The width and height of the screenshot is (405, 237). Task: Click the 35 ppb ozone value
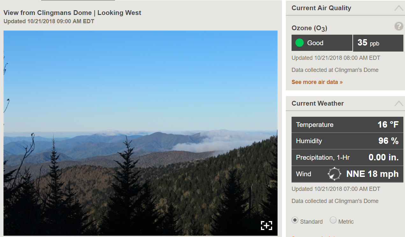pyautogui.click(x=368, y=43)
